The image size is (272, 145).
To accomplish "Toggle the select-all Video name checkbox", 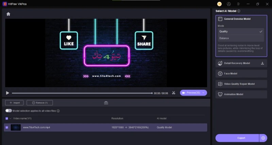I will 7,118.
